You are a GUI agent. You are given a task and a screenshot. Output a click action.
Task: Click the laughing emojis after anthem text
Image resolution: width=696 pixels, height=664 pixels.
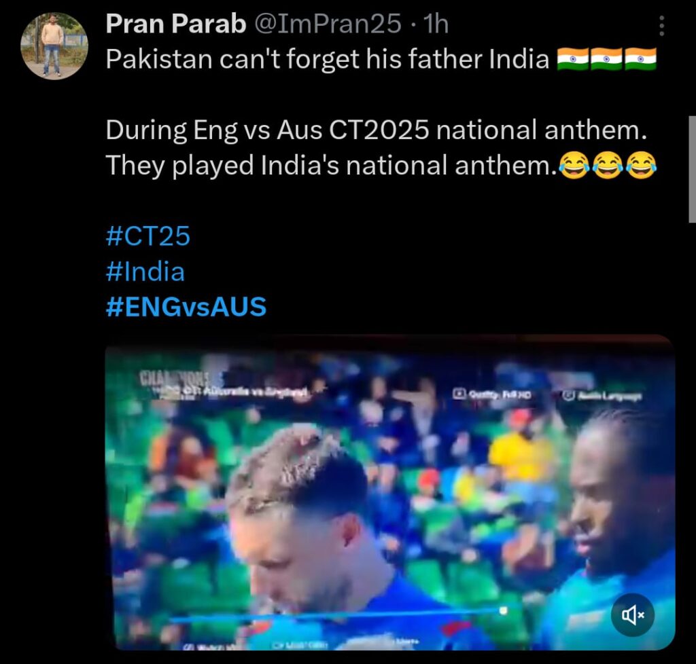[607, 166]
